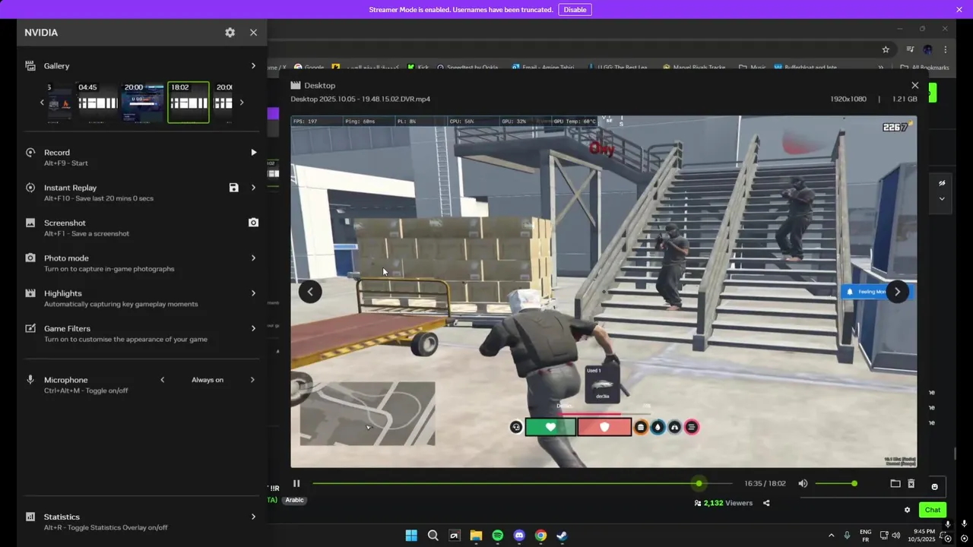Screen dimensions: 973x547
Task: Disable Streamer Mode in top banner
Action: tap(575, 10)
